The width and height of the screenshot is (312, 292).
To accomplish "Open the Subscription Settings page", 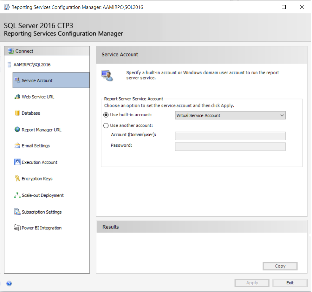I will (x=42, y=212).
